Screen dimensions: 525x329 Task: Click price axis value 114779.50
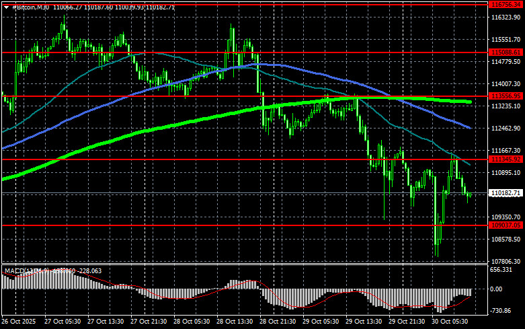pyautogui.click(x=506, y=62)
